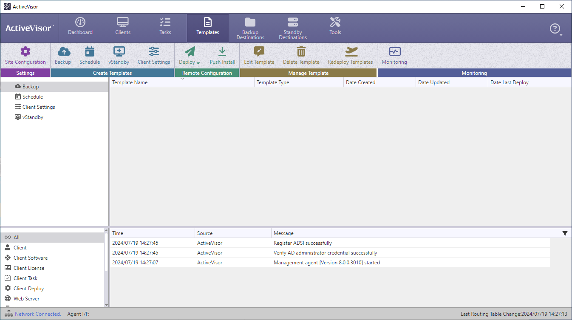Viewport: 572px width, 320px height.
Task: Sort by Template Name column
Action: (x=182, y=82)
